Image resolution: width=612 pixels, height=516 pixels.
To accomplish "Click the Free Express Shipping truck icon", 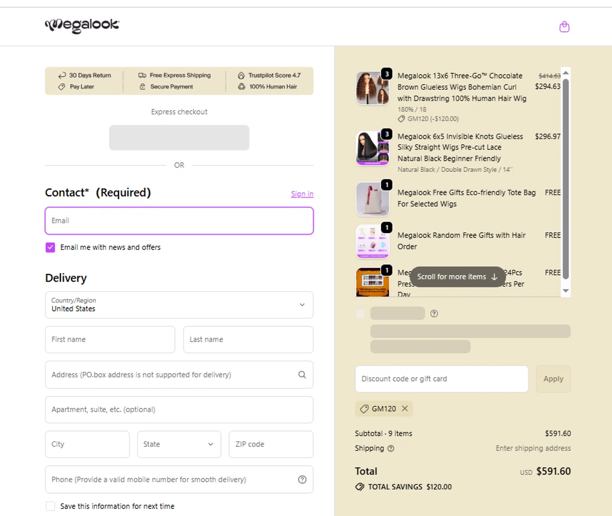I will (x=142, y=75).
